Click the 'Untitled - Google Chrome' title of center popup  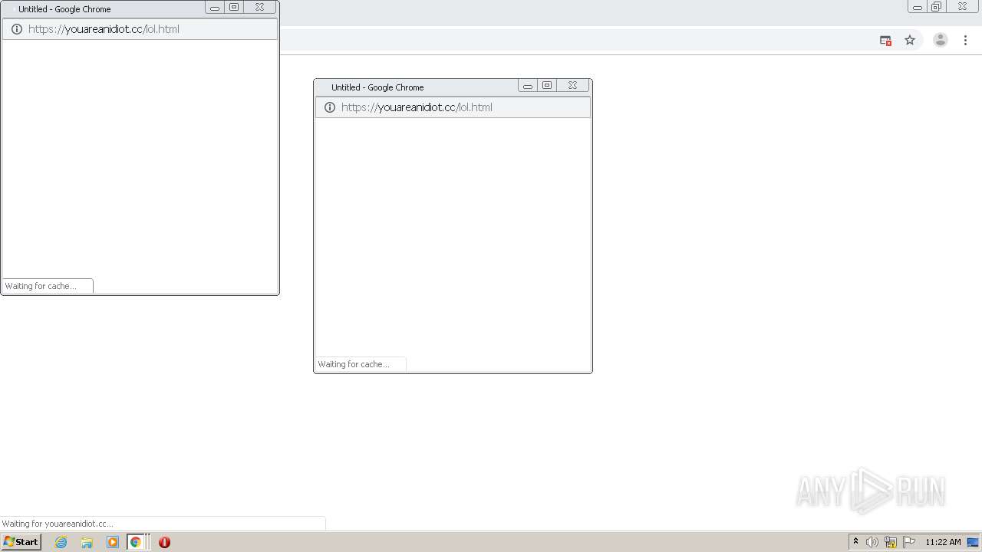[377, 87]
